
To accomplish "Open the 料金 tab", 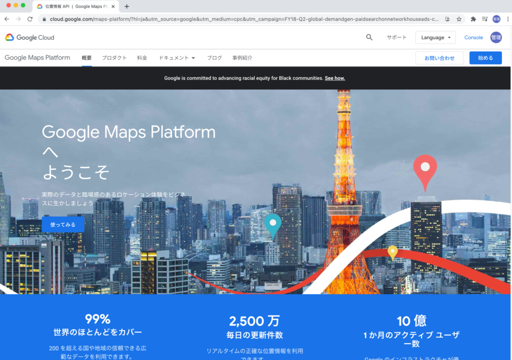I will pyautogui.click(x=142, y=58).
